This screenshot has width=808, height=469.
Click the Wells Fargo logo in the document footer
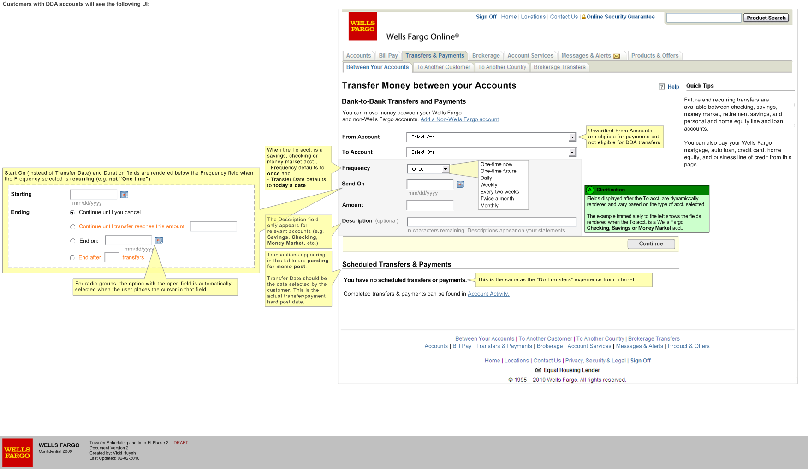pyautogui.click(x=18, y=452)
